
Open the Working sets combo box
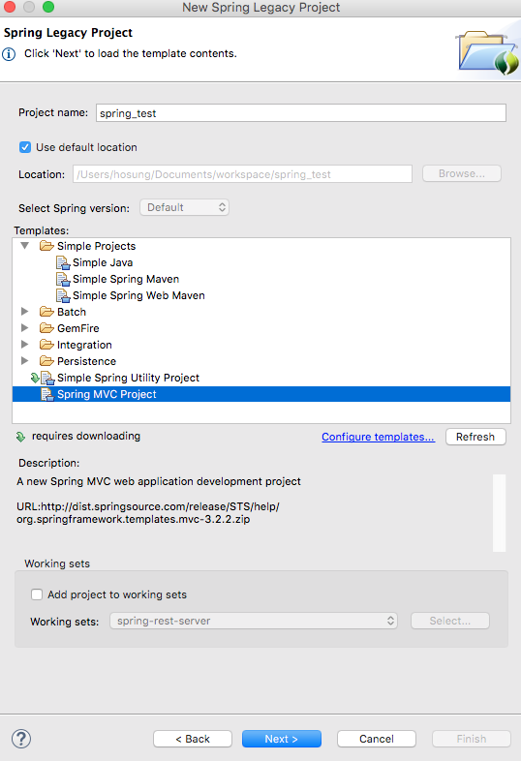pos(254,621)
